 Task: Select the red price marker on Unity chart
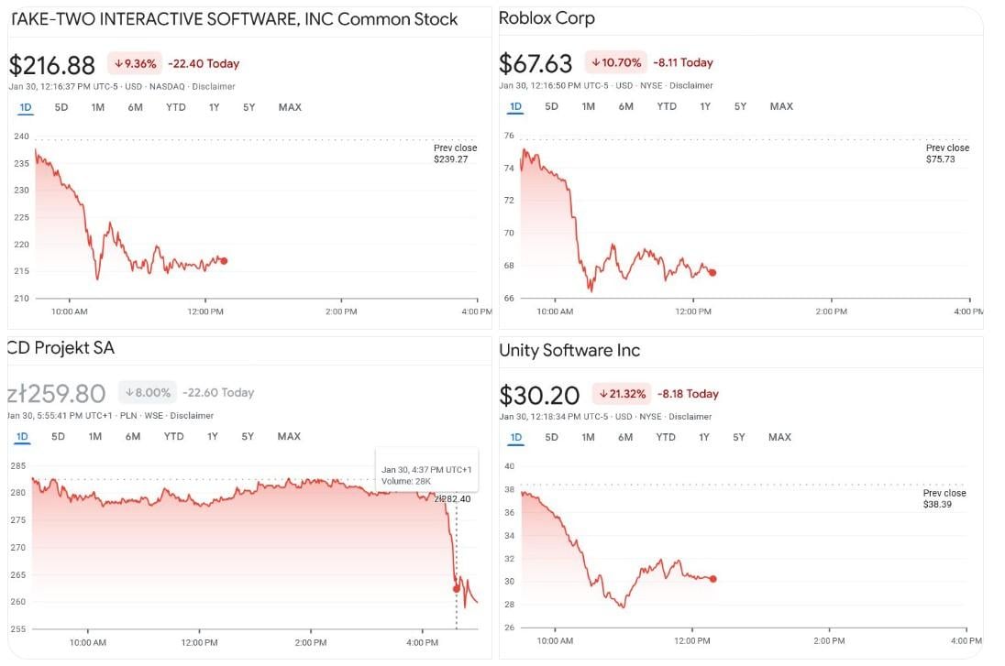[x=712, y=578]
